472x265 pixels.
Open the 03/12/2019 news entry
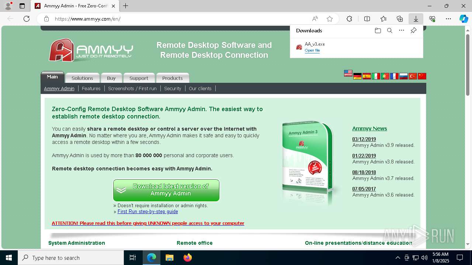click(364, 139)
